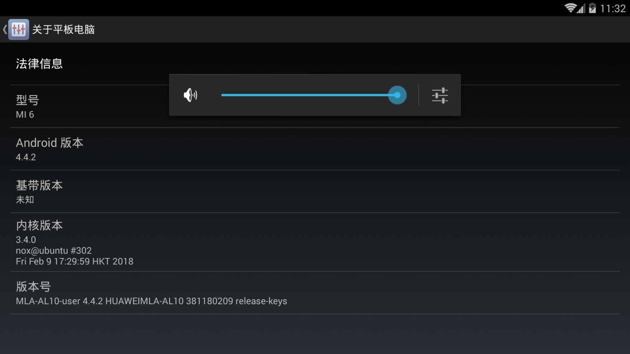Tap the speaker volume icon
Screen dimensions: 630x354
190,95
